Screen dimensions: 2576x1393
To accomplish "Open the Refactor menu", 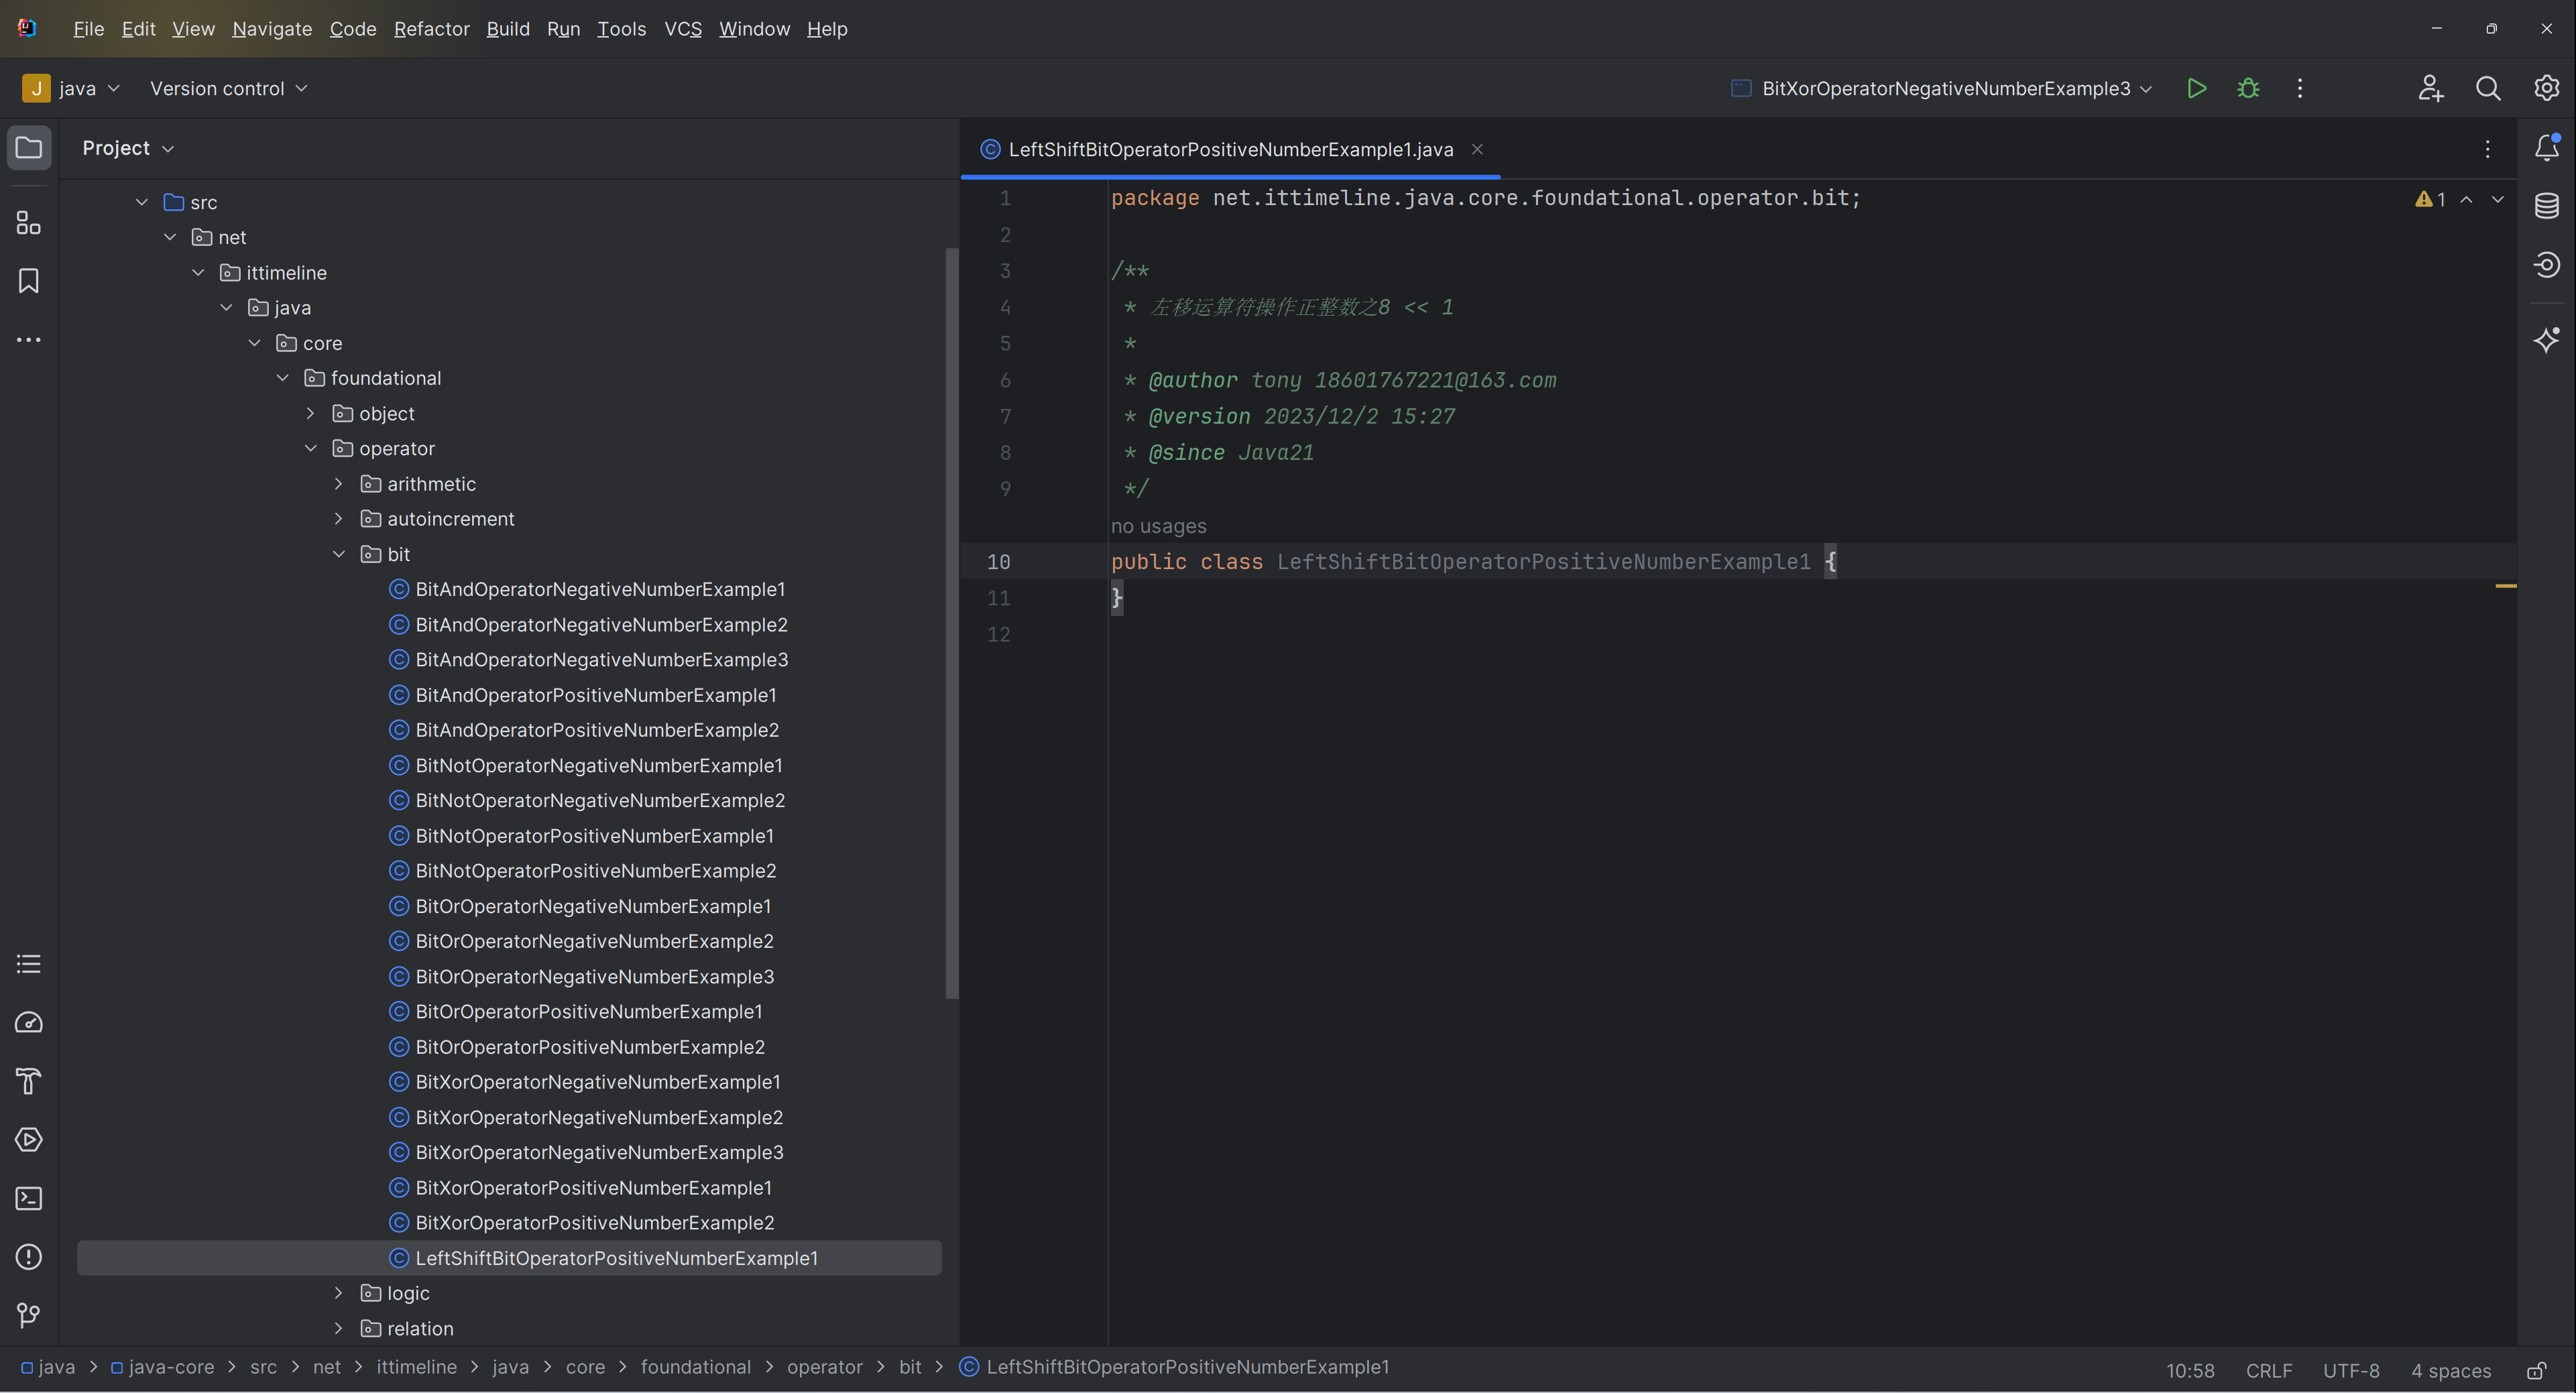I will click(x=431, y=29).
